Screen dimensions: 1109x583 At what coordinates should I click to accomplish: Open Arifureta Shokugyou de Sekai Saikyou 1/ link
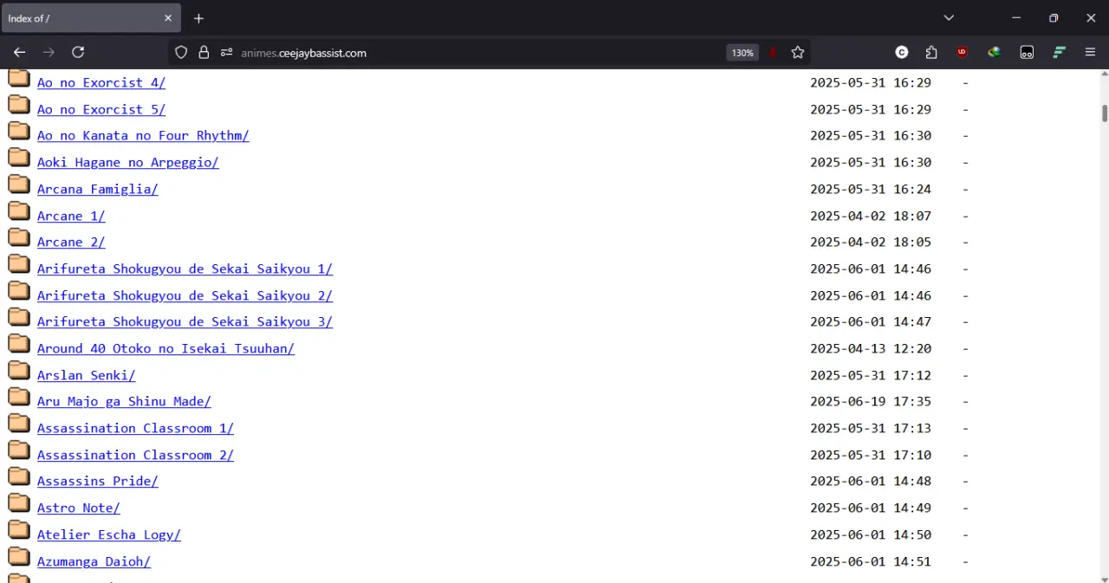[x=185, y=269]
